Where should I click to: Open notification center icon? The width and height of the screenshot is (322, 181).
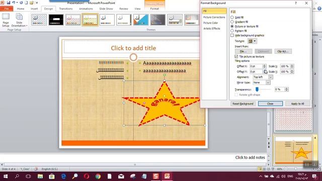point(314,176)
